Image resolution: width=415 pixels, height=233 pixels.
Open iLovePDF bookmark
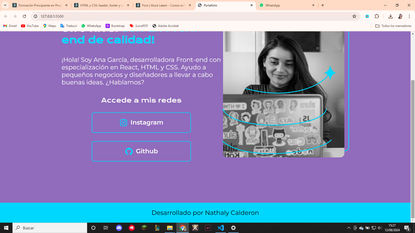click(x=139, y=26)
